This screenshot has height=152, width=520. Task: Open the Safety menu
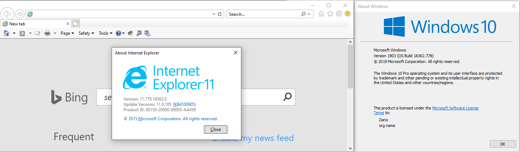[86, 33]
